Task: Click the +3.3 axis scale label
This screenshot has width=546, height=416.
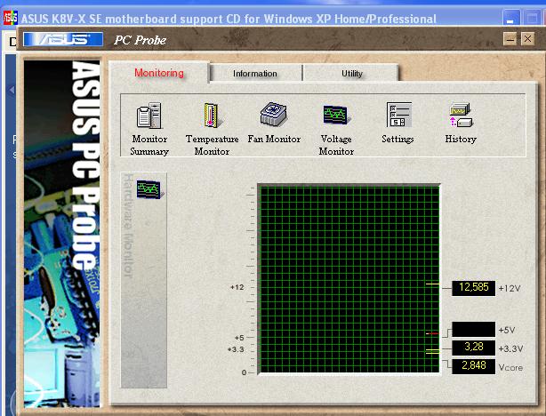Action: click(236, 349)
